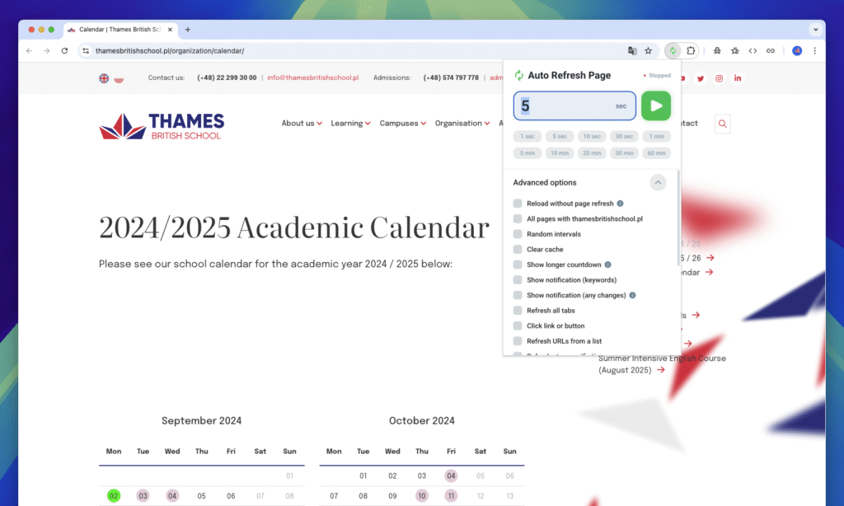Open the Chrome profile avatar
The width and height of the screenshot is (844, 506).
click(797, 50)
